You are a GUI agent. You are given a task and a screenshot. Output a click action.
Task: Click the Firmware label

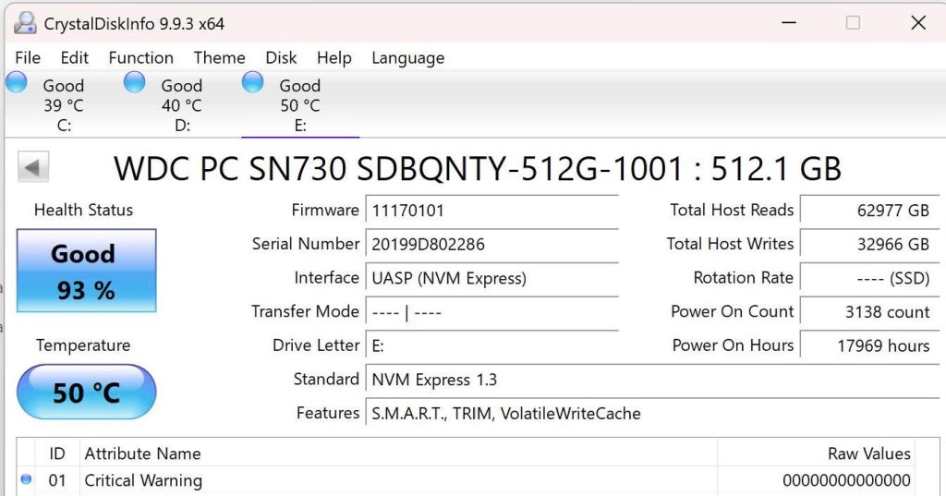325,210
